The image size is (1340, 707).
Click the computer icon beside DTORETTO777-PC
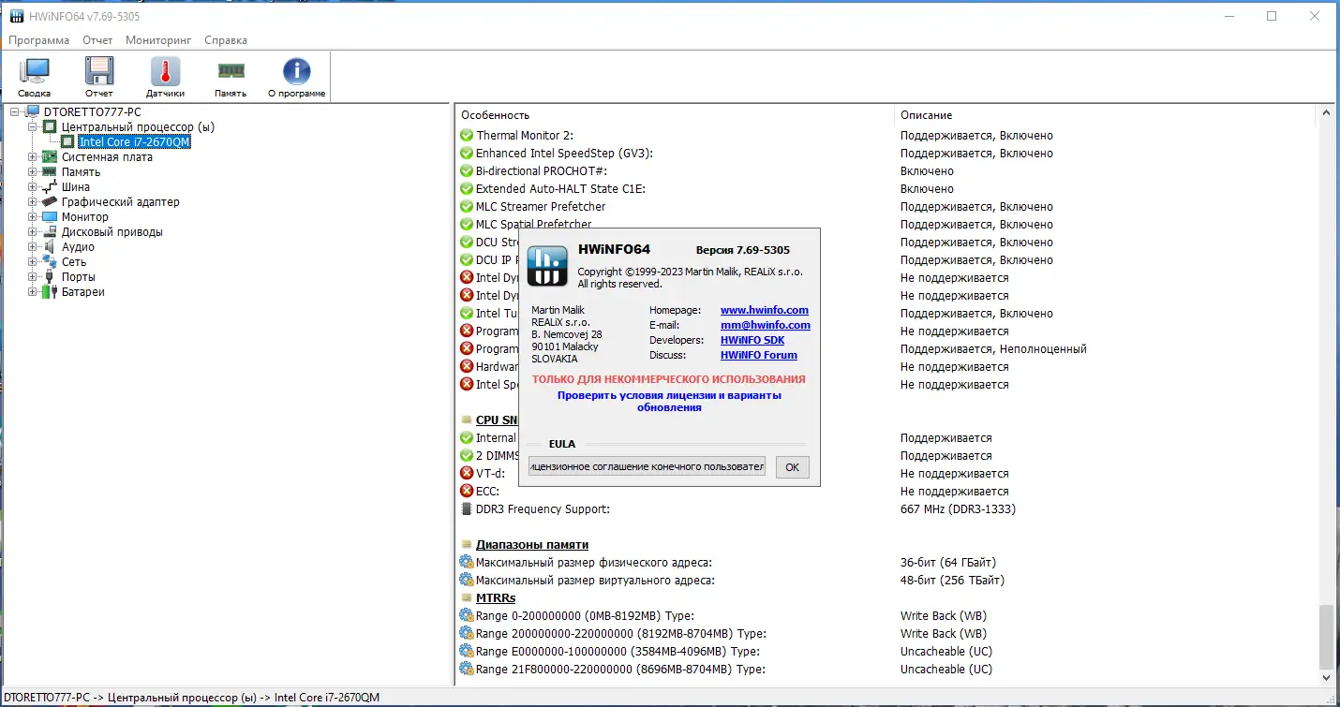pos(34,112)
